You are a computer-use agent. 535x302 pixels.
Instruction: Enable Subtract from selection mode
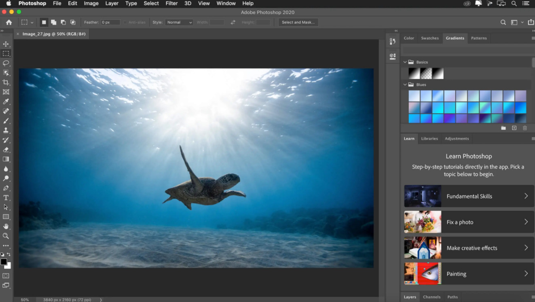tap(63, 23)
